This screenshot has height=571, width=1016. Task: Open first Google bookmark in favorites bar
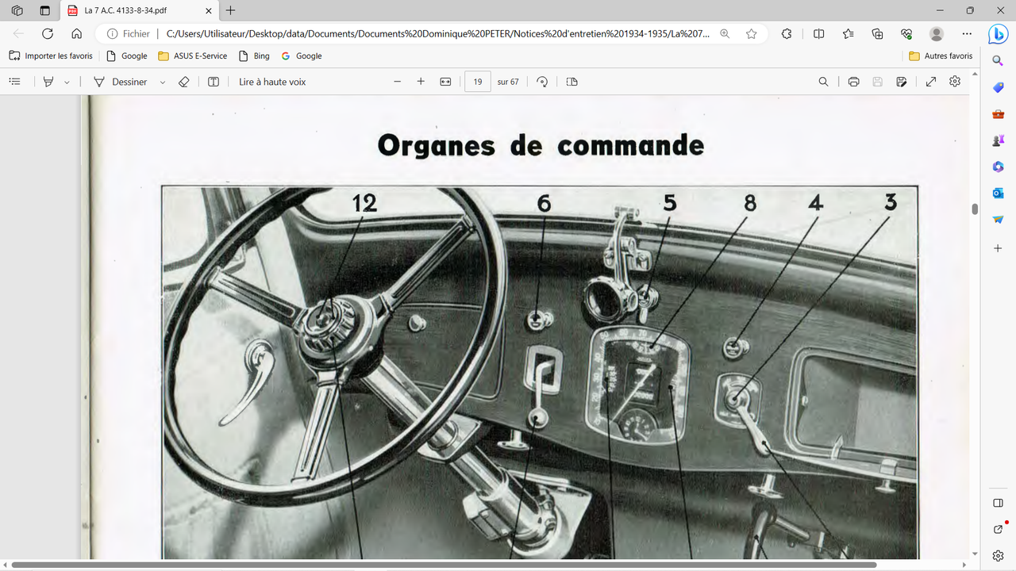[x=127, y=56]
